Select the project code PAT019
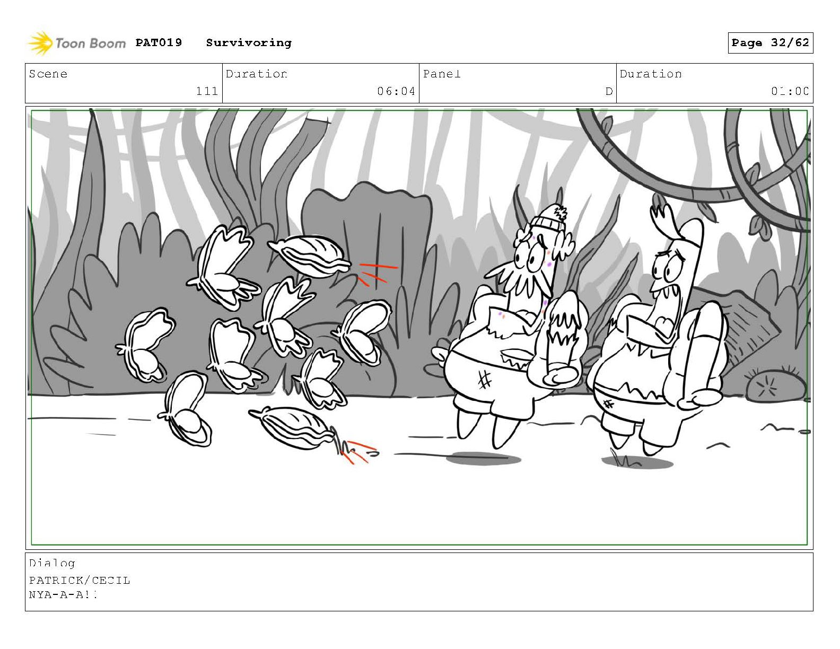This screenshot has width=840, height=649. [159, 42]
